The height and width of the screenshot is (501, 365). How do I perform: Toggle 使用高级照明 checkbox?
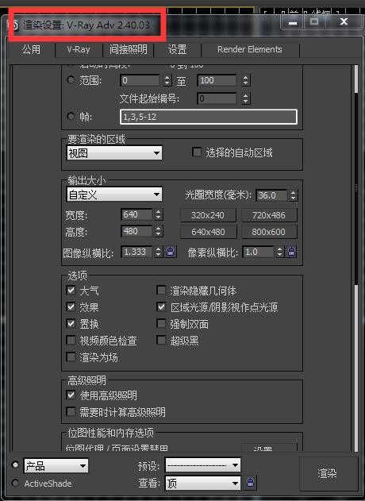tap(71, 395)
